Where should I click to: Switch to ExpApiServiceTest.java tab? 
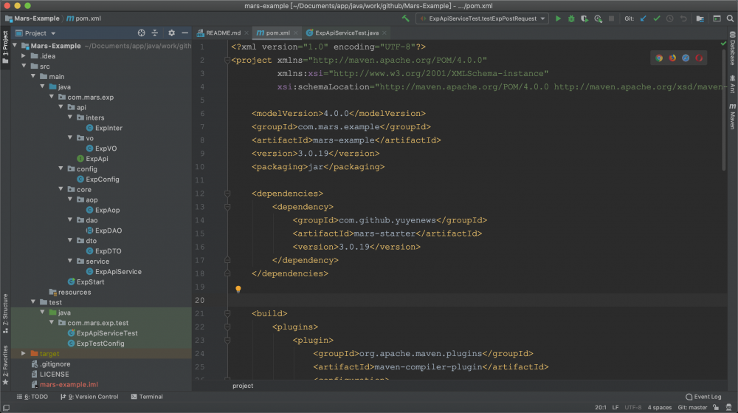coord(345,33)
